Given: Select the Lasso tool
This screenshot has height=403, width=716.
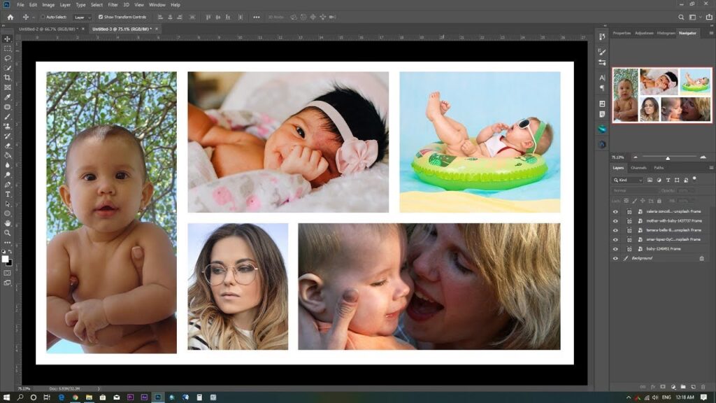Looking at the screenshot, I should point(8,58).
